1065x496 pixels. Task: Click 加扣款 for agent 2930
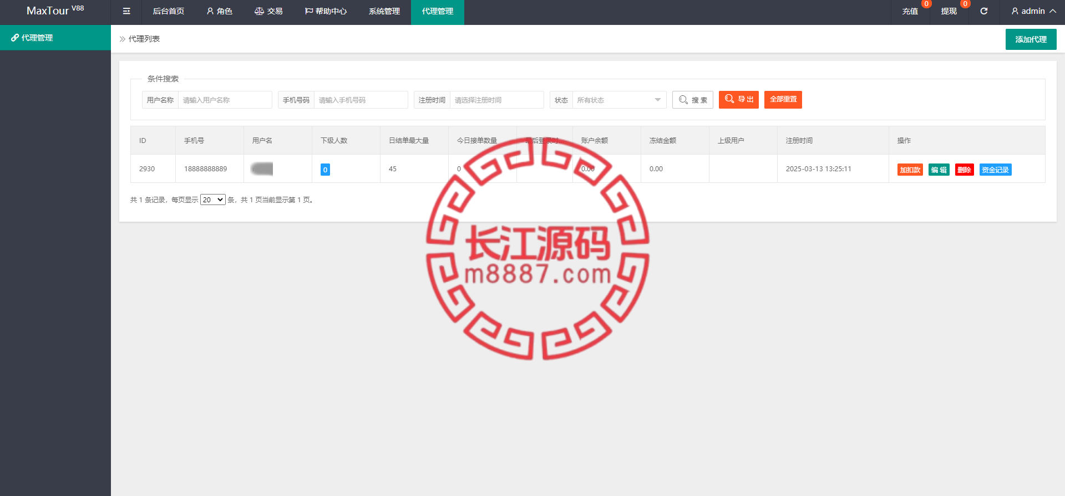(x=910, y=170)
